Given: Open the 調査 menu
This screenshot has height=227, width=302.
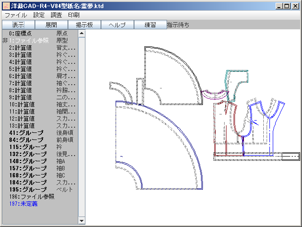Looking at the screenshot, I should click(56, 15).
